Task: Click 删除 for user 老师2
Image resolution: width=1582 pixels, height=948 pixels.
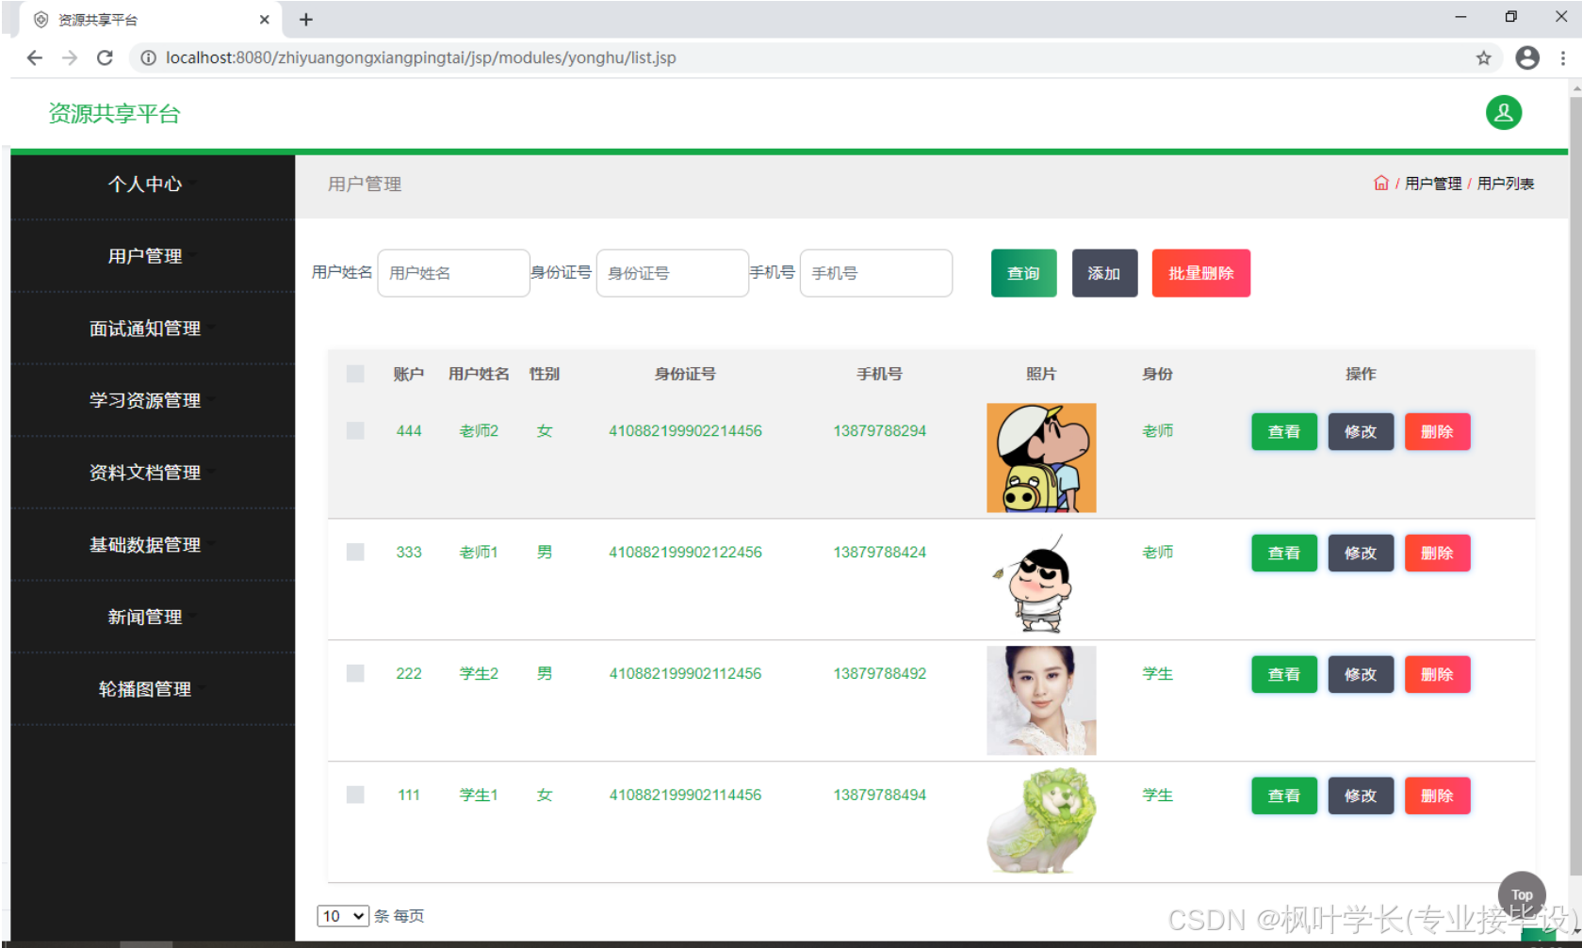Action: (1437, 432)
